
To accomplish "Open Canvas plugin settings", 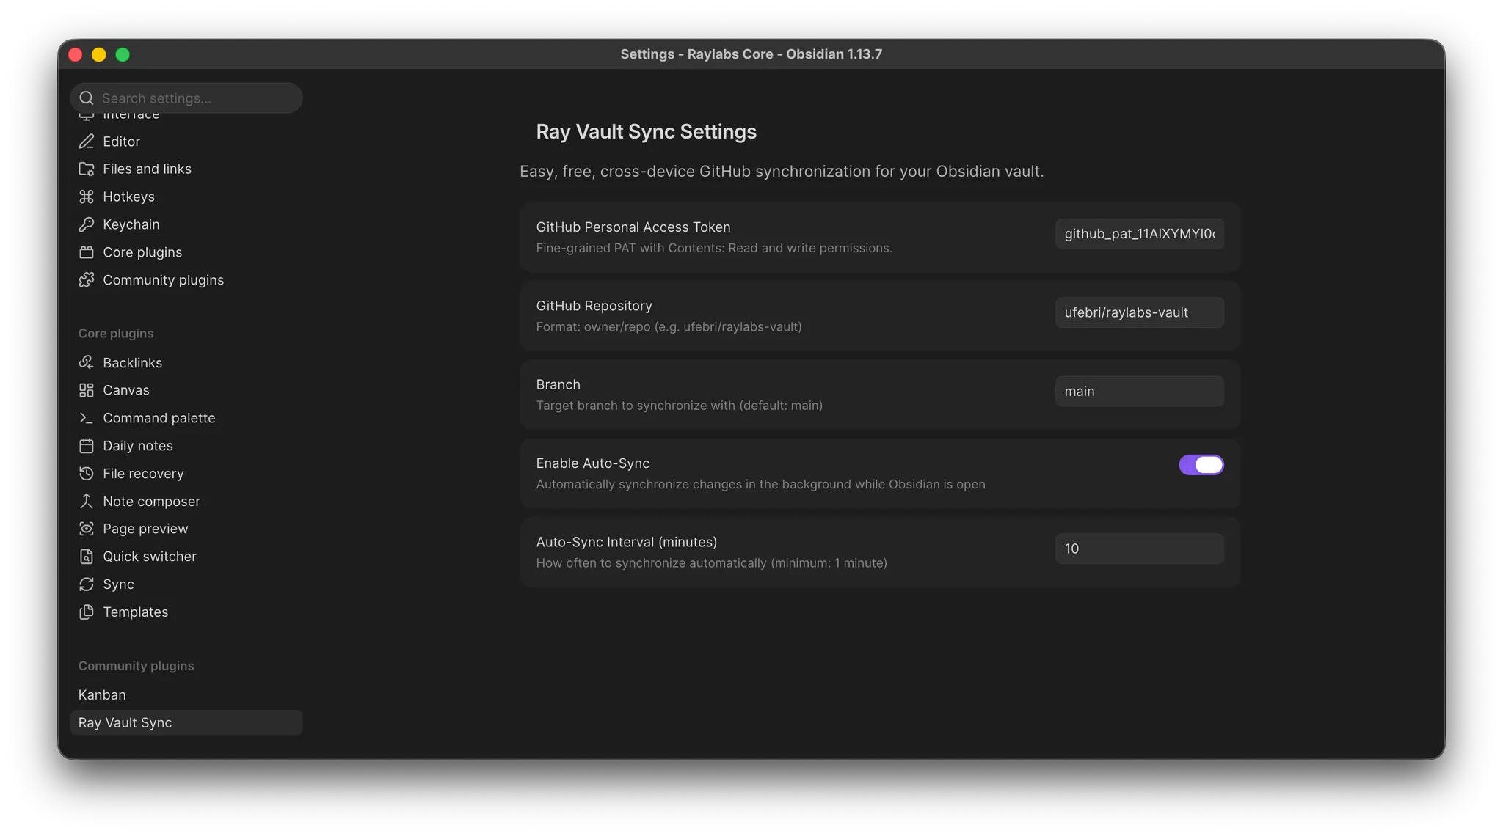I will (x=186, y=390).
